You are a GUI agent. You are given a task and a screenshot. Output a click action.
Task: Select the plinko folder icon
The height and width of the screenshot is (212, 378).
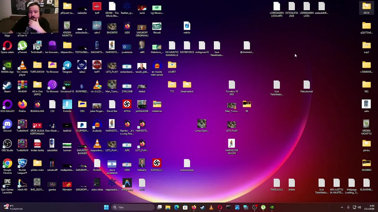tap(366, 145)
